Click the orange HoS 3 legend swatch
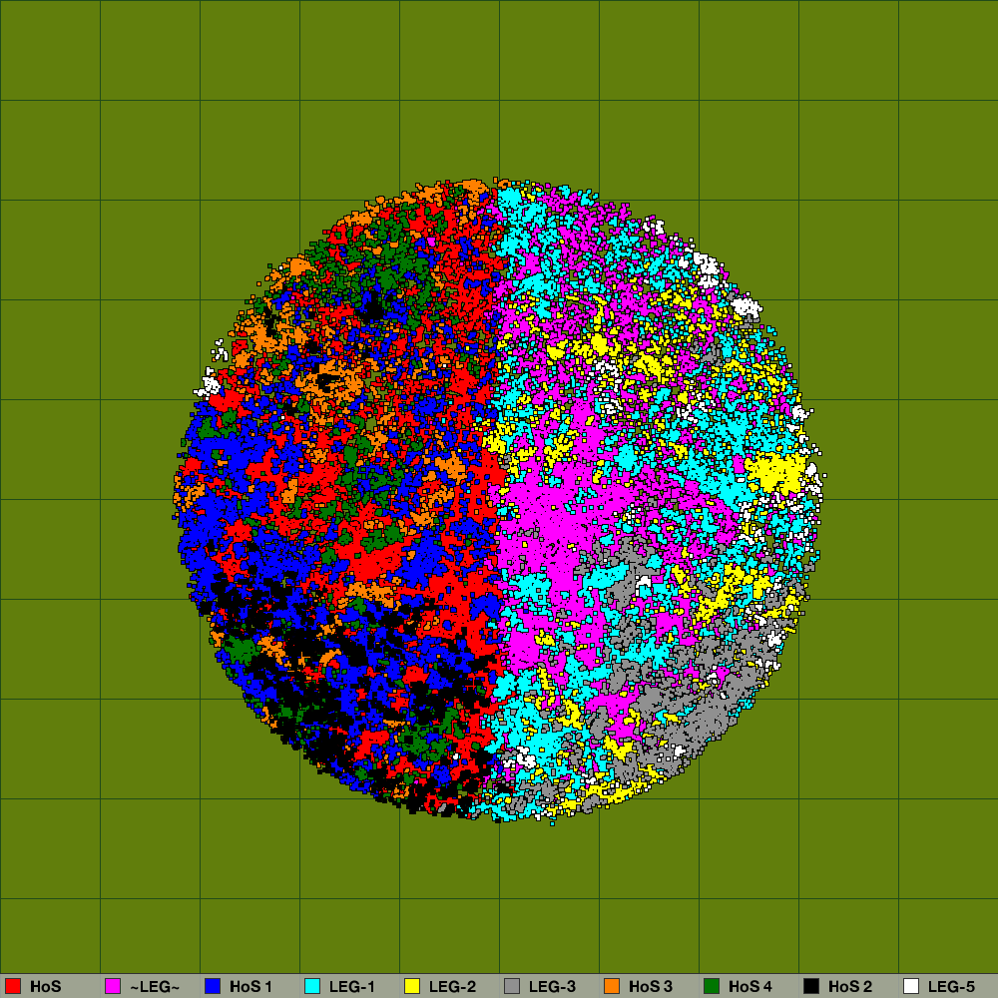The height and width of the screenshot is (998, 998). pyautogui.click(x=612, y=986)
